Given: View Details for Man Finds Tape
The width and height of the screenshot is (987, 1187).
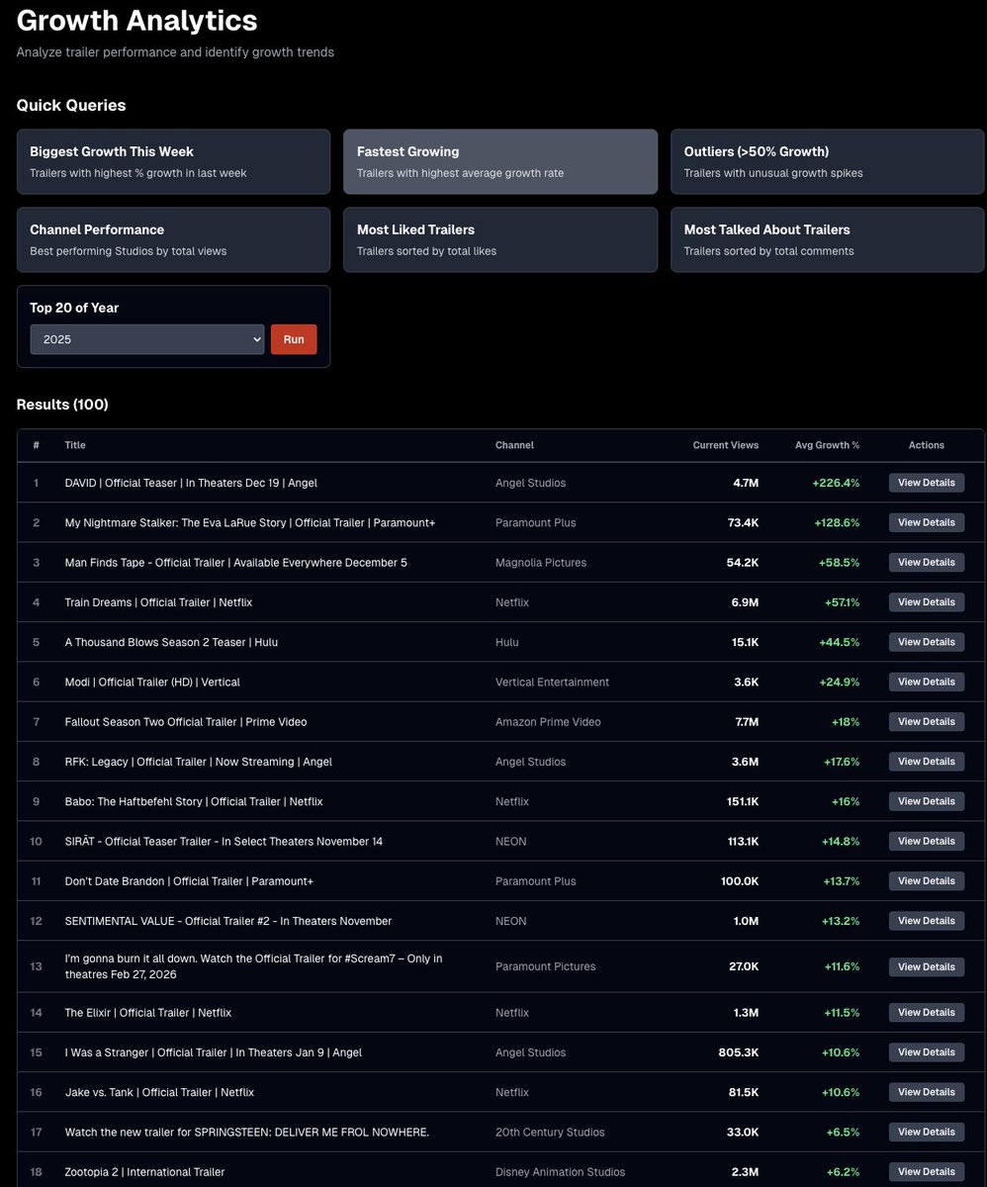Looking at the screenshot, I should (927, 562).
